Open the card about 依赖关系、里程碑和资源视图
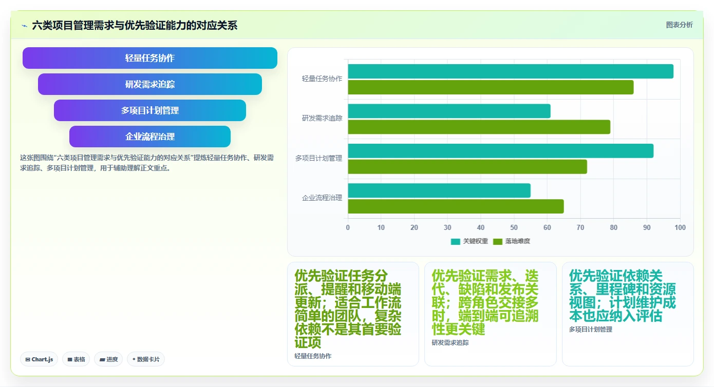The image size is (714, 387). [628, 314]
